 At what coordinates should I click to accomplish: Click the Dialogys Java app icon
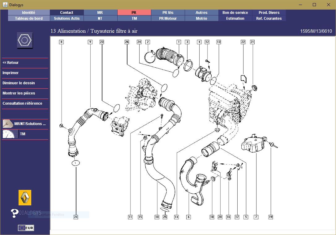[5, 5]
